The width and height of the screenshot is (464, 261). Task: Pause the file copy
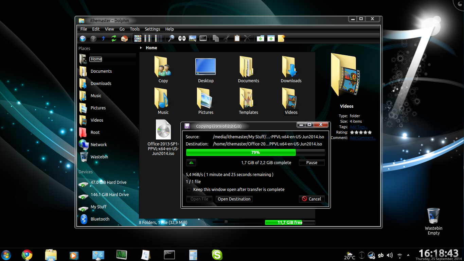point(311,163)
